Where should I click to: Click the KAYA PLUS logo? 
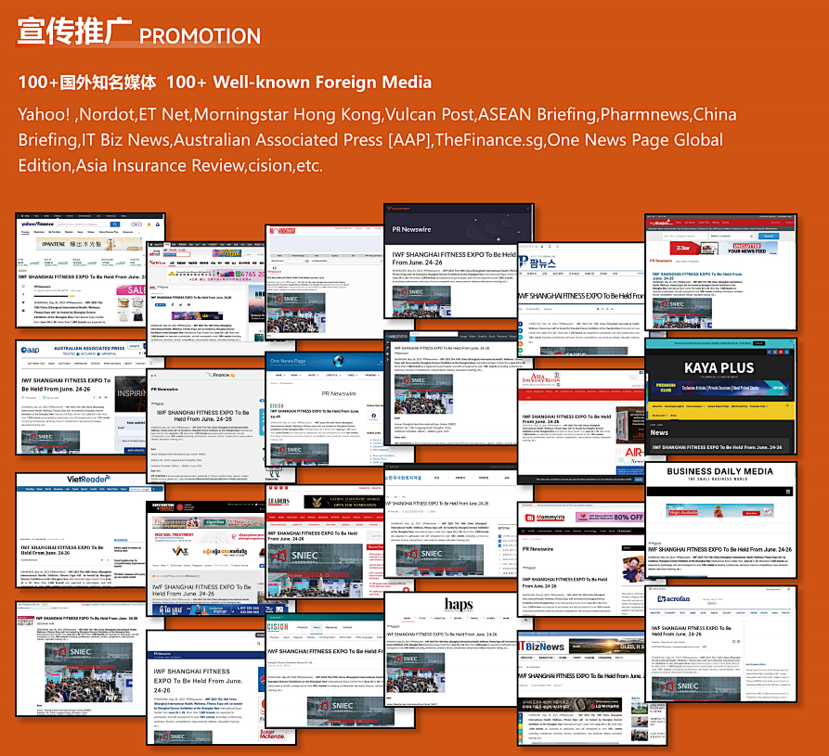(x=719, y=367)
